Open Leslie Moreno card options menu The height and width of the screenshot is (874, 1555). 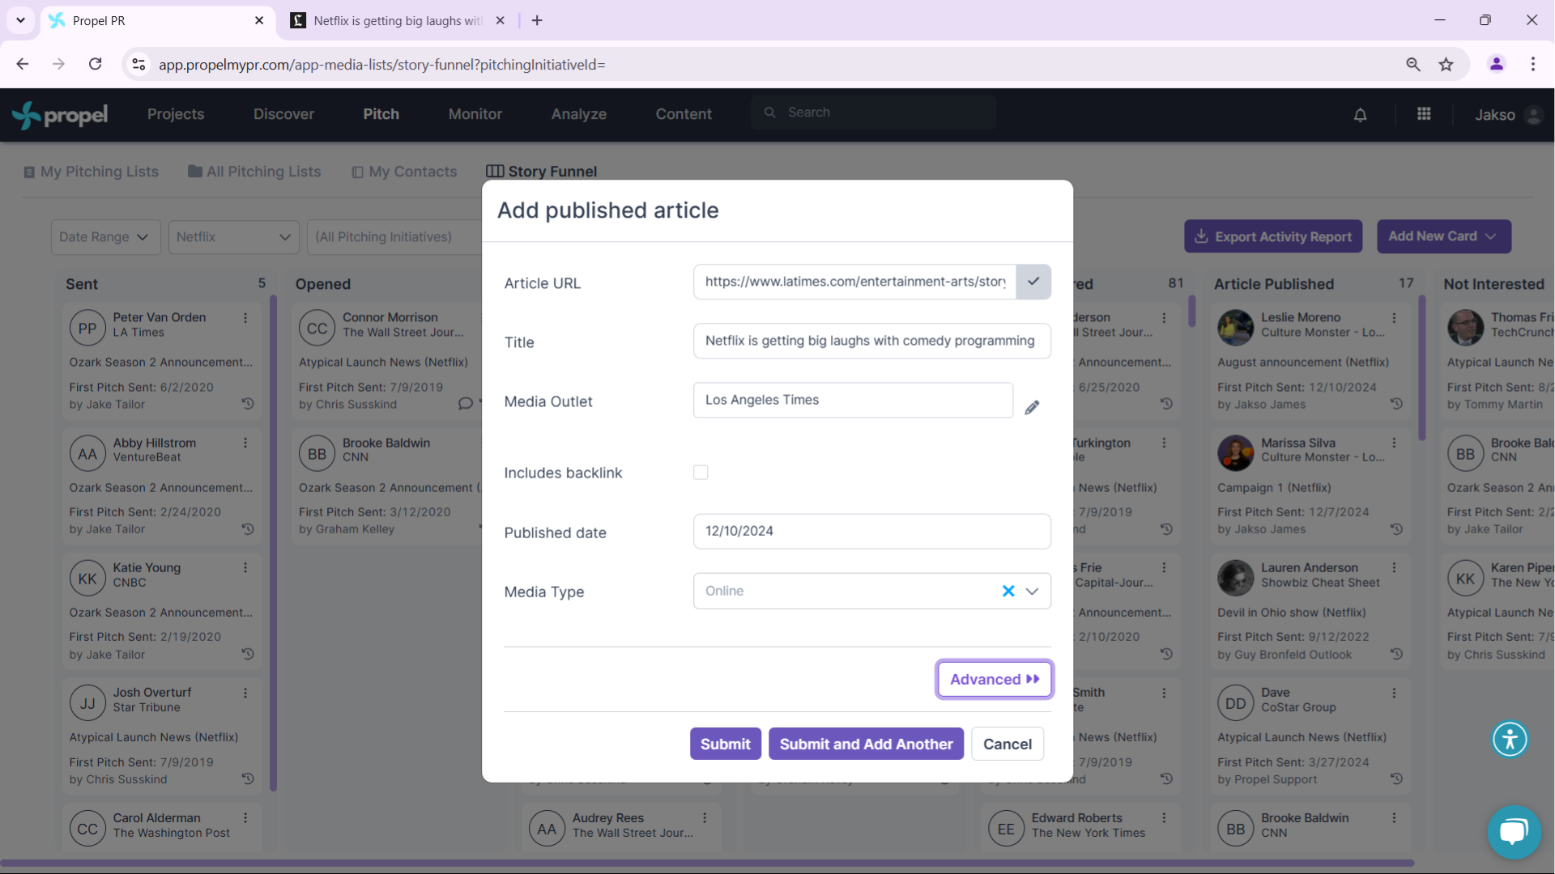[x=1395, y=318]
